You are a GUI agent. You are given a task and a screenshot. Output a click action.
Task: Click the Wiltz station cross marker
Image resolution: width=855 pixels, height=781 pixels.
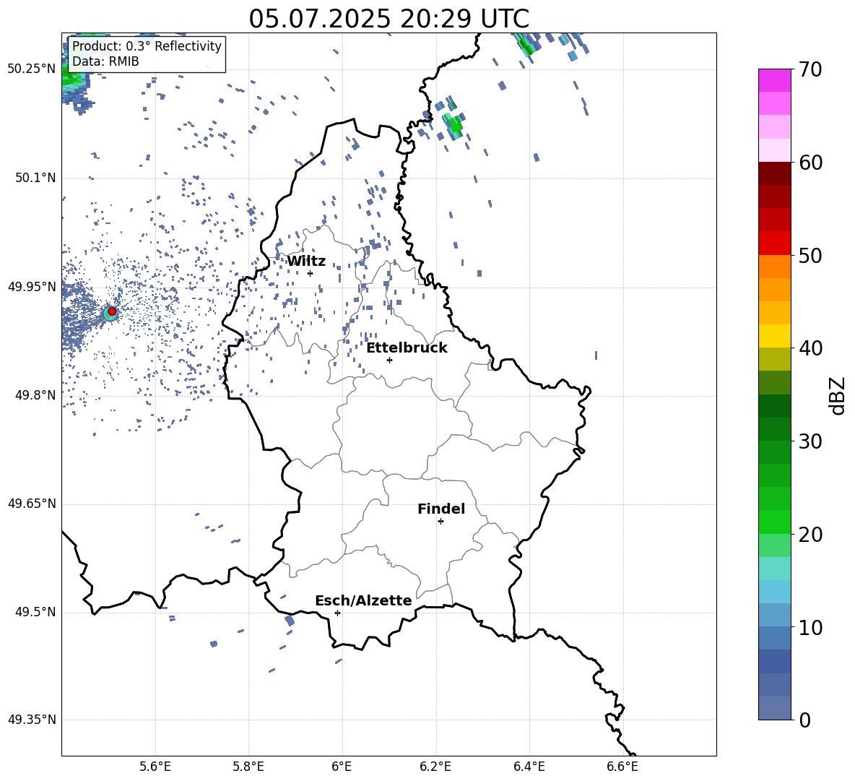click(311, 273)
